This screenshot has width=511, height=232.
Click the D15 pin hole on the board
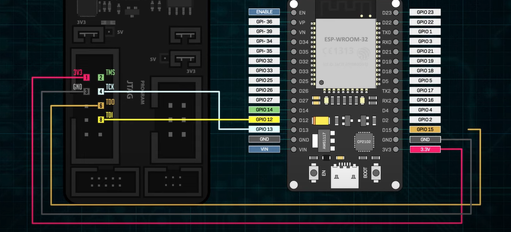(x=396, y=130)
